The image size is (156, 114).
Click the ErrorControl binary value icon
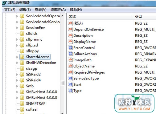(70, 48)
